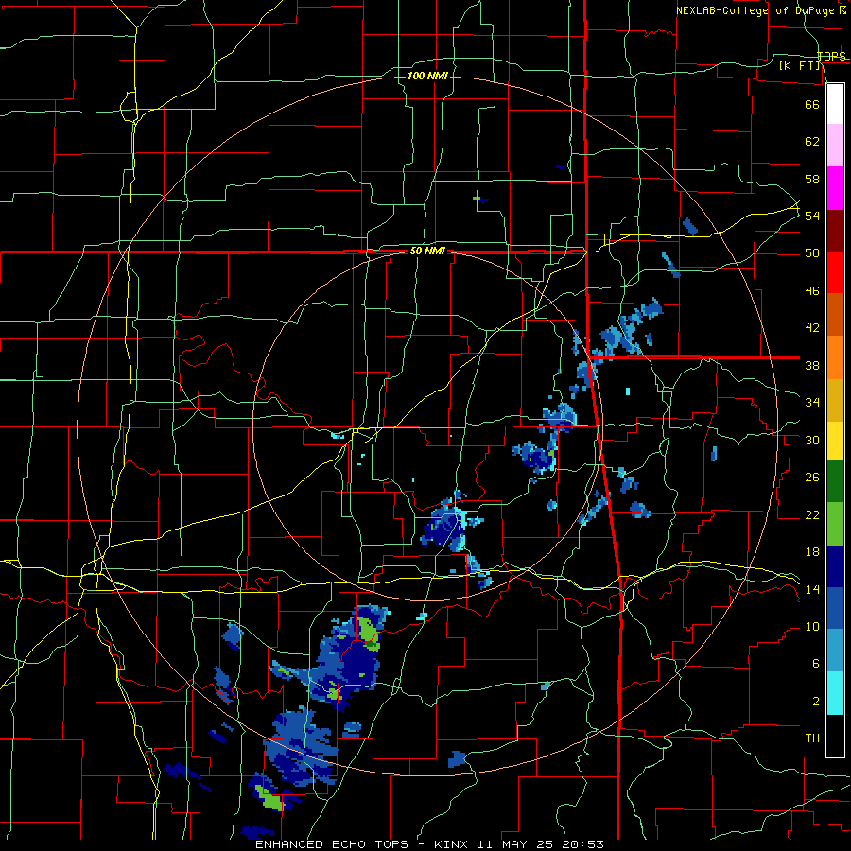The width and height of the screenshot is (851, 851).
Task: Click the 18 legend value
Action: [812, 552]
